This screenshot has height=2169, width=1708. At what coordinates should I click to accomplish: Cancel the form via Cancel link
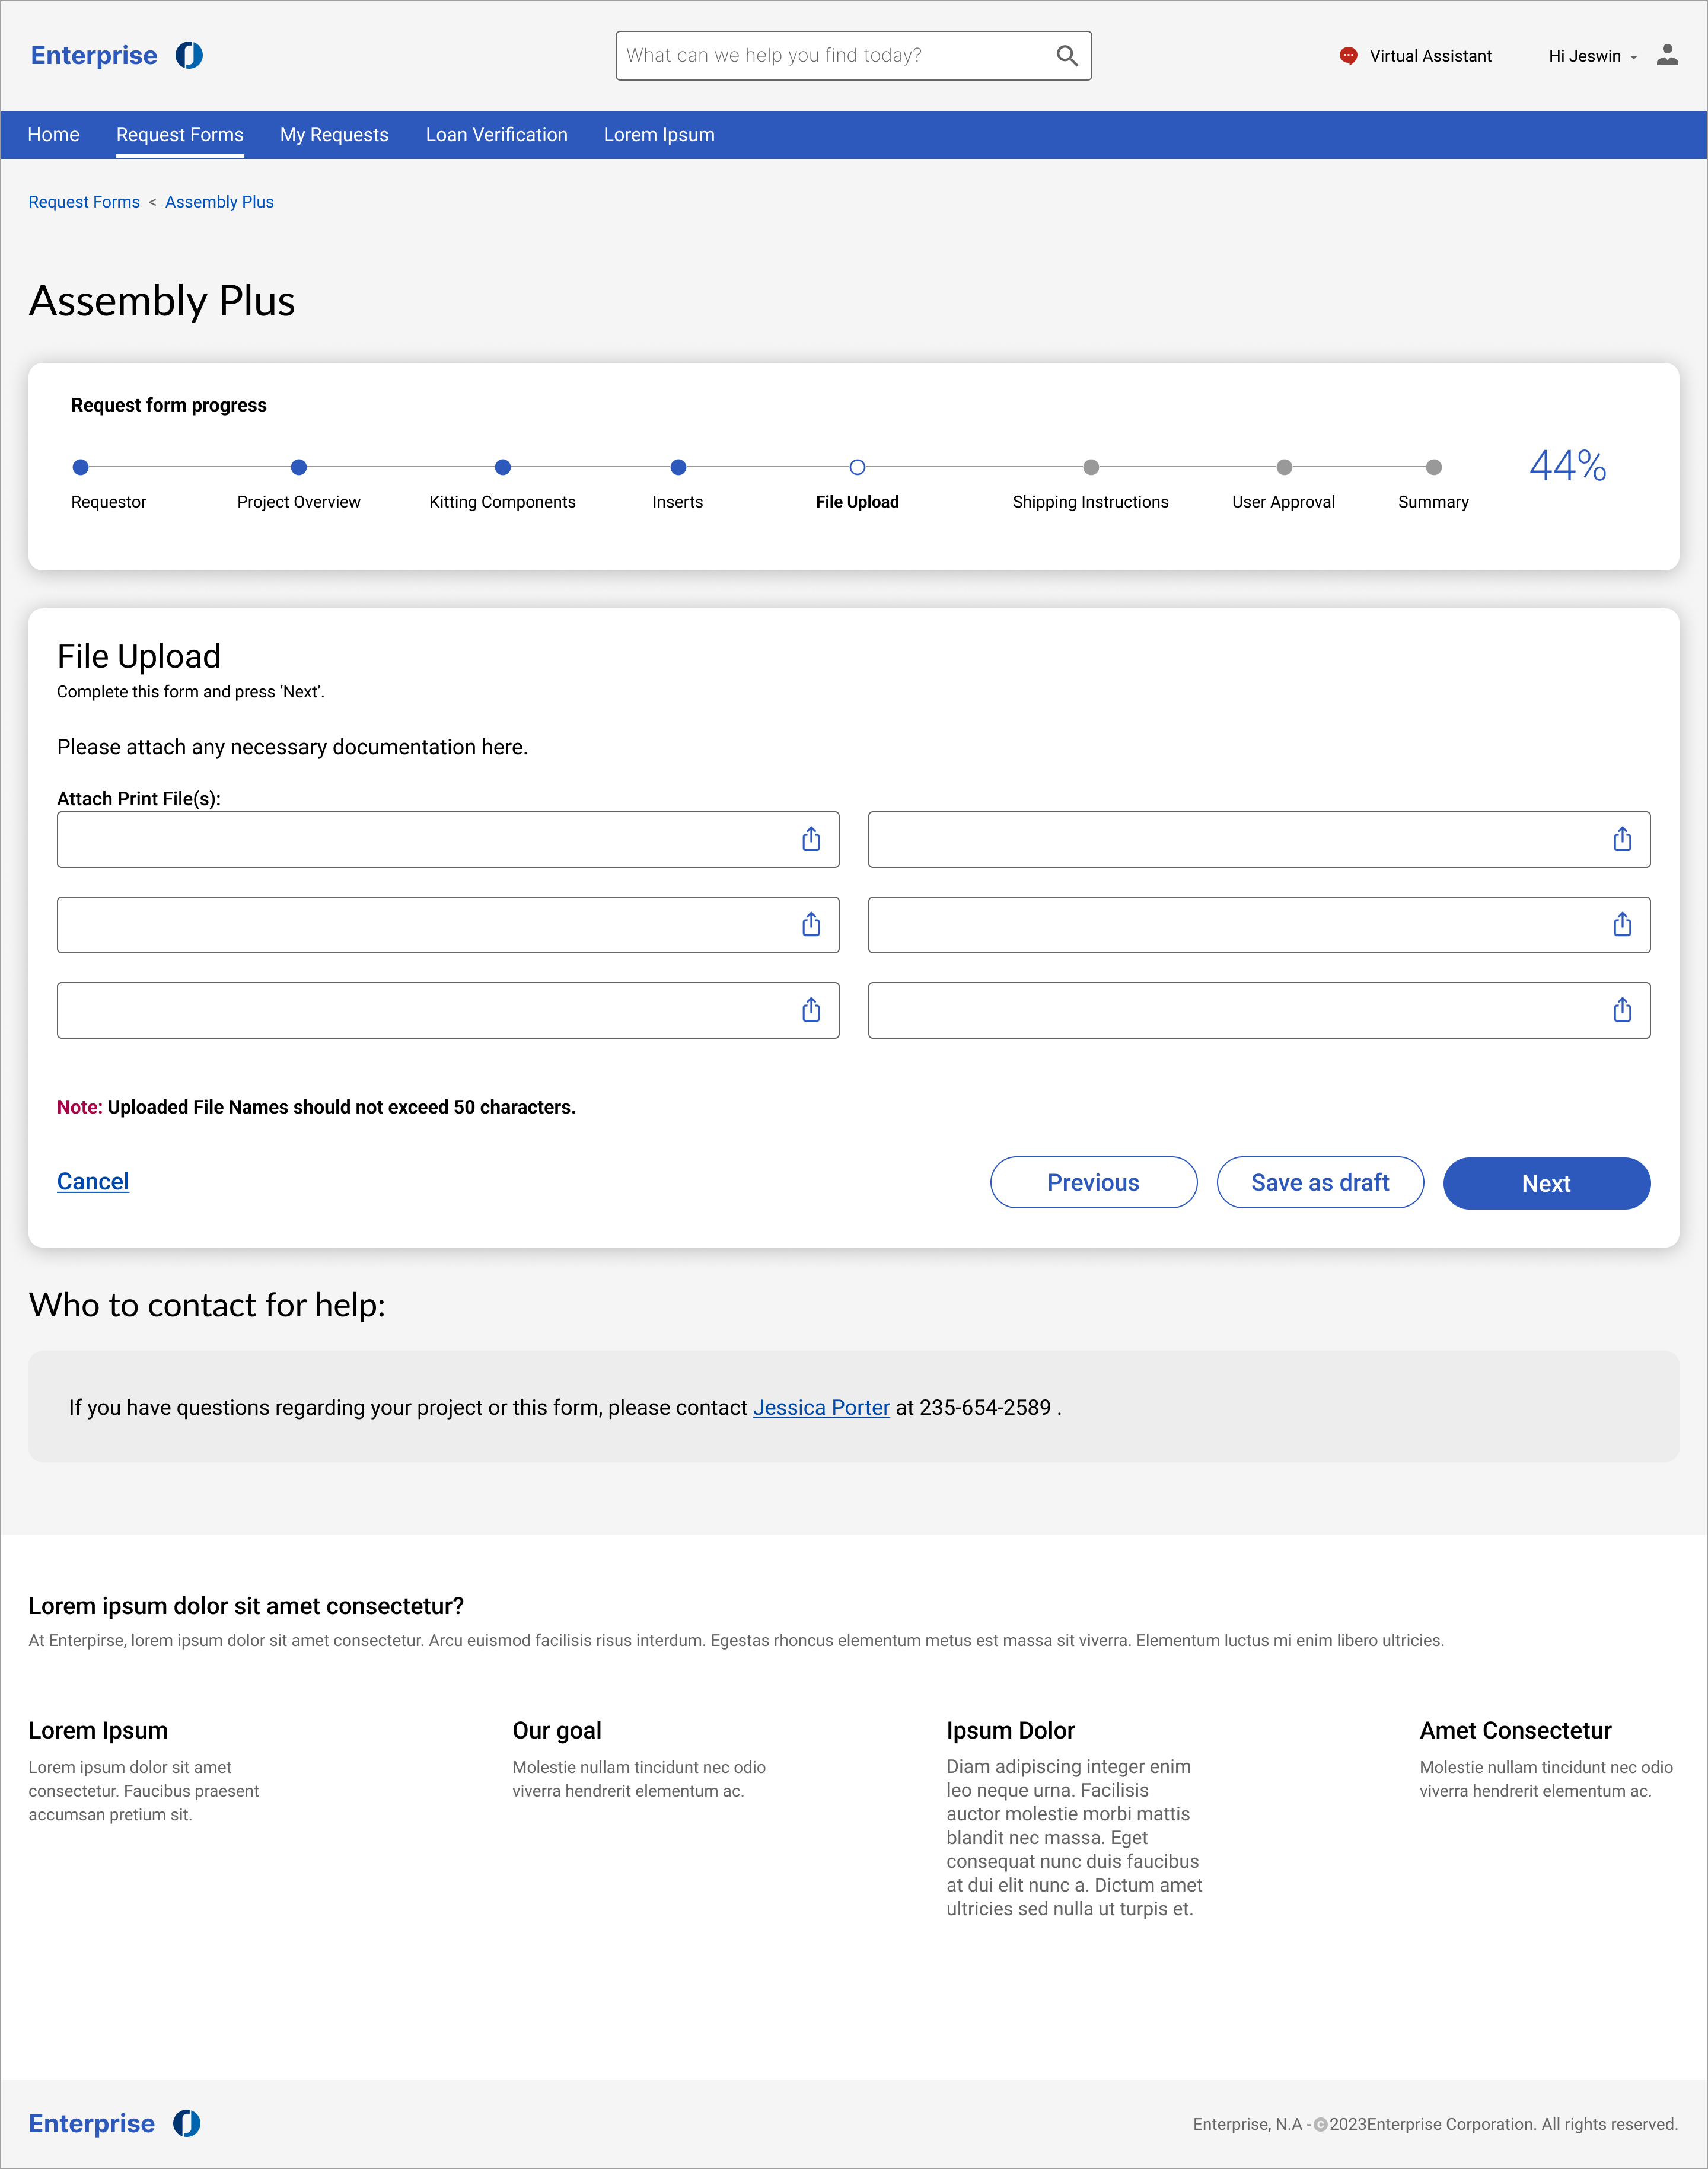(x=93, y=1182)
